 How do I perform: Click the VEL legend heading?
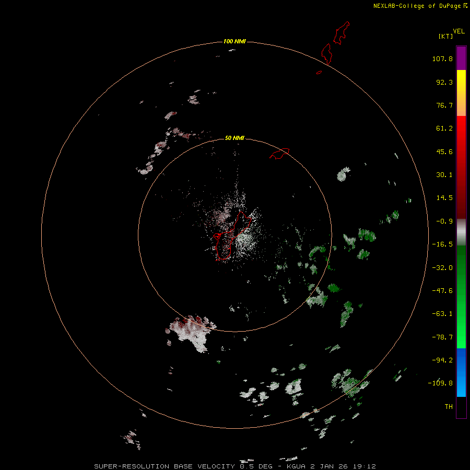coord(459,31)
